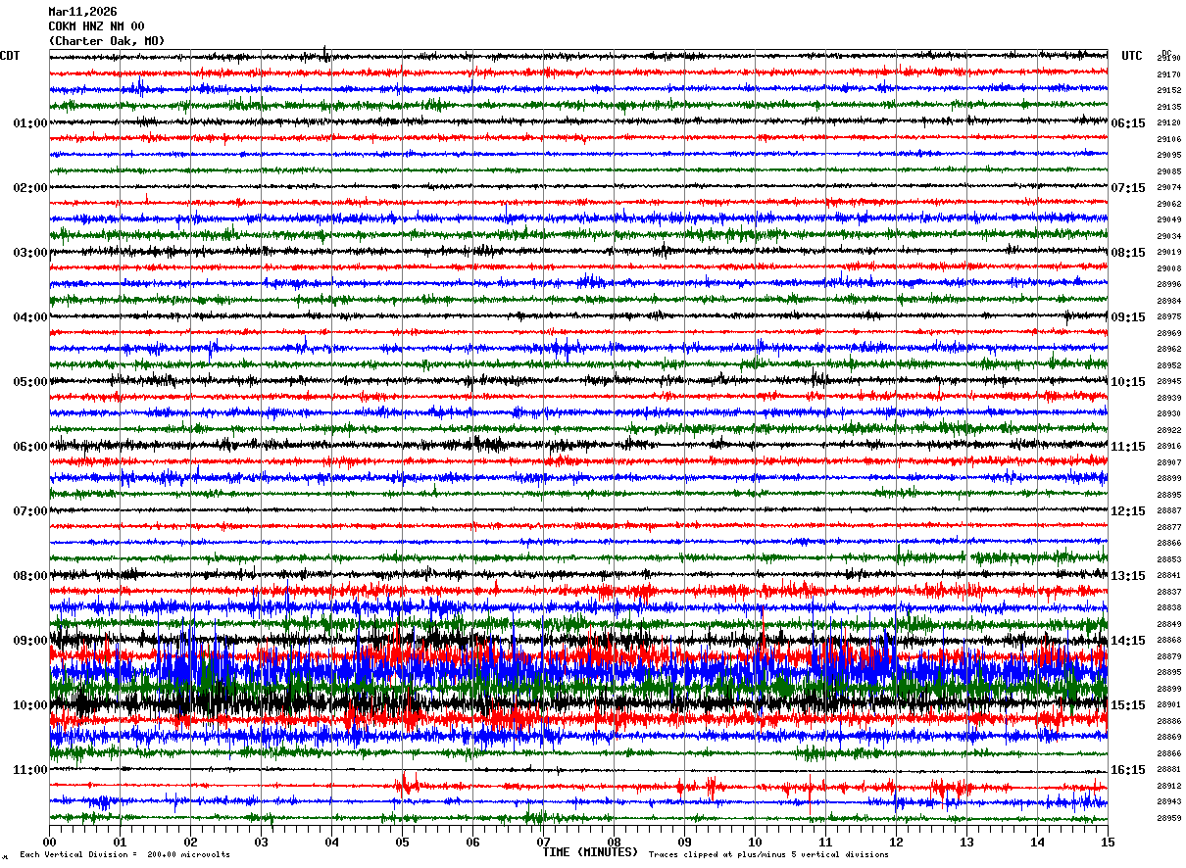1186x868 pixels.
Task: Click the '11' minute axis tick label
Action: coord(825,843)
